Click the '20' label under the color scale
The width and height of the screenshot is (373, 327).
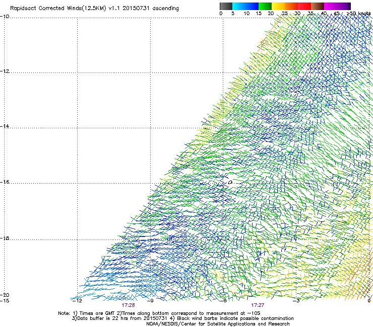tap(271, 14)
